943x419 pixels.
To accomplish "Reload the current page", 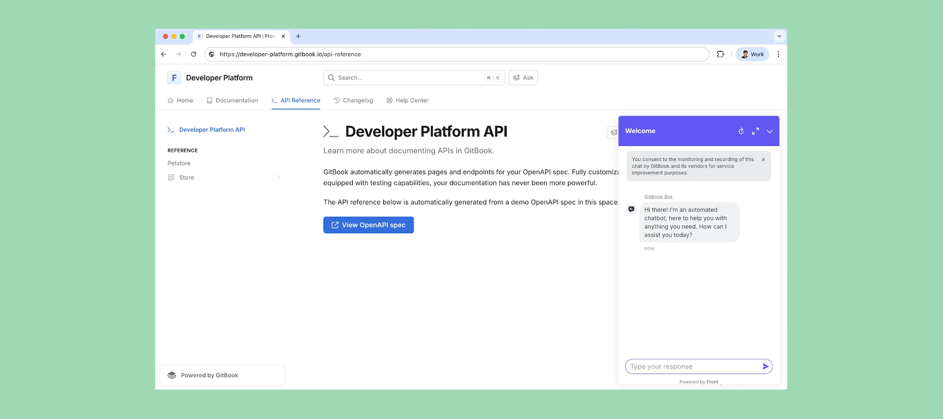I will (194, 54).
